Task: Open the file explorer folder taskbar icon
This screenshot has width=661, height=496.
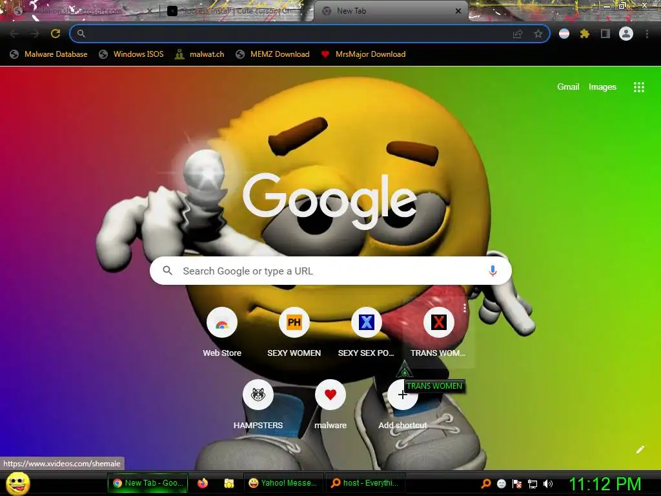Action: tap(229, 483)
